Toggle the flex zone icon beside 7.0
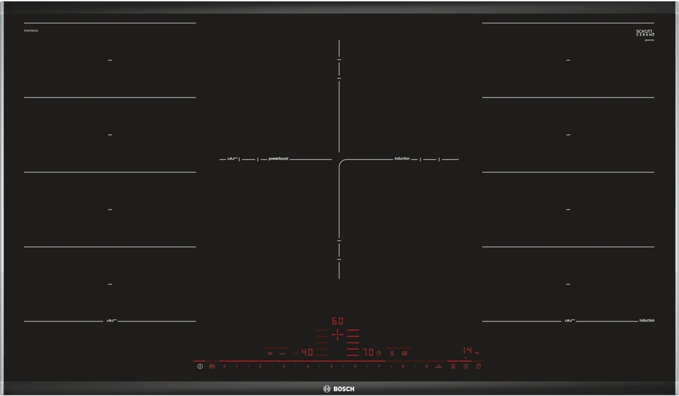Screen dimensions: 679x396 pos(392,353)
